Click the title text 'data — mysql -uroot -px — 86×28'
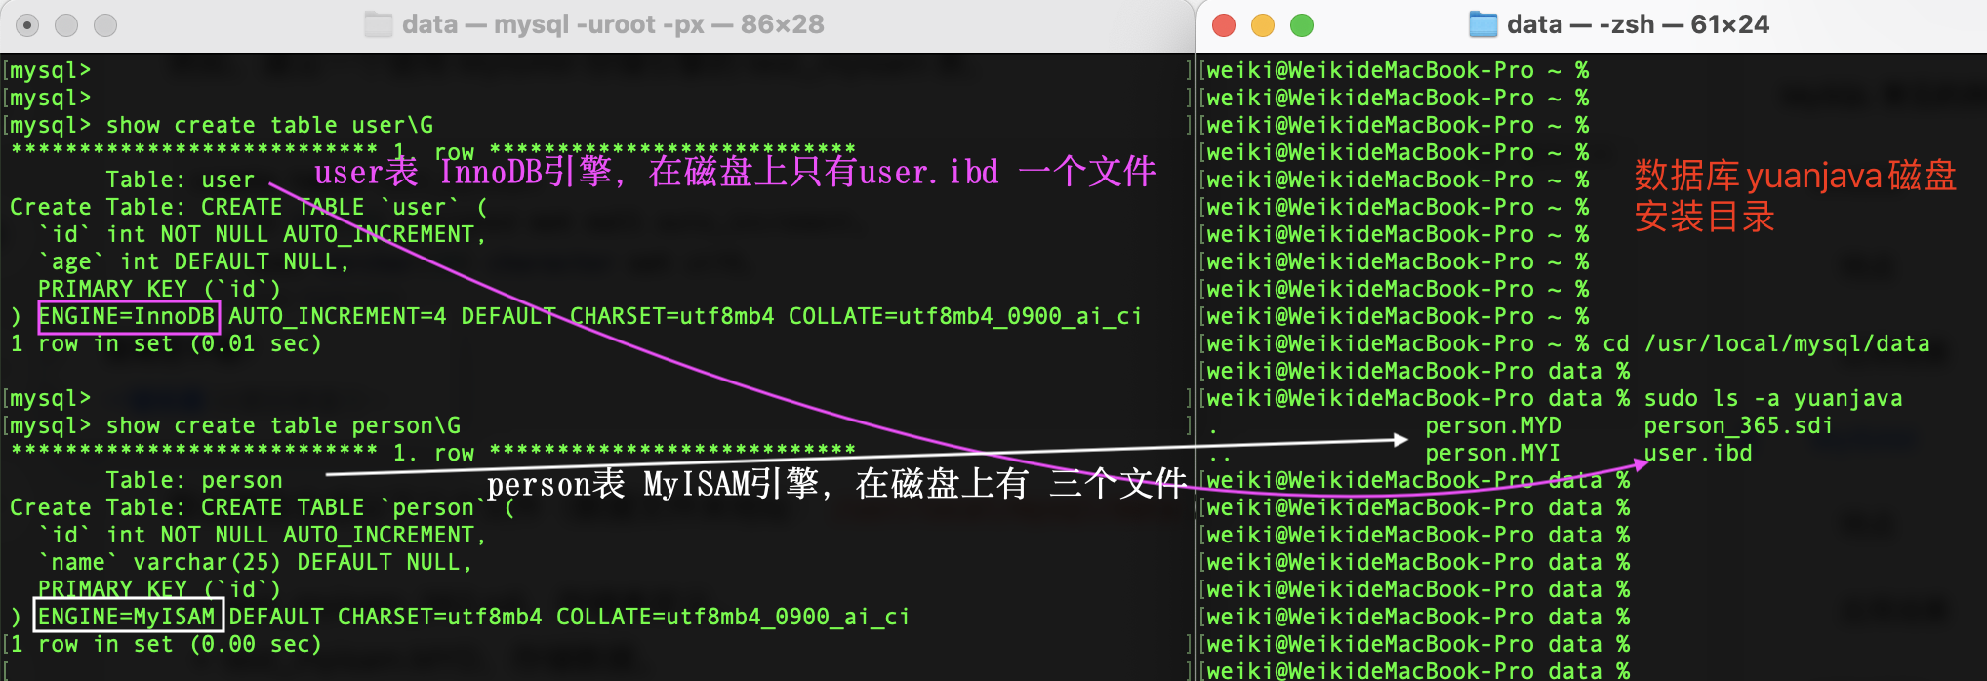The image size is (1987, 681). pyautogui.click(x=613, y=24)
